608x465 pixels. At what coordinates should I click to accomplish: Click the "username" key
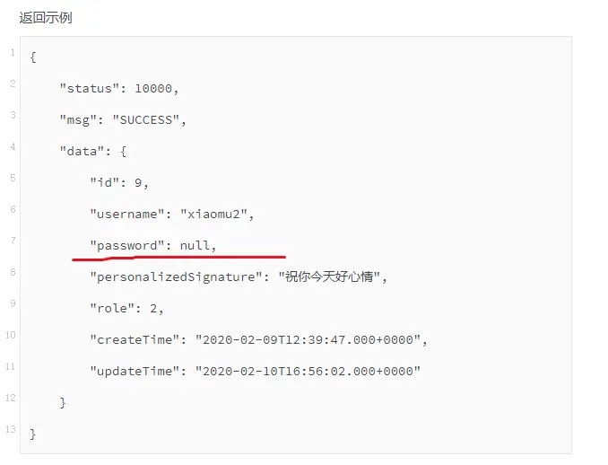[130, 214]
